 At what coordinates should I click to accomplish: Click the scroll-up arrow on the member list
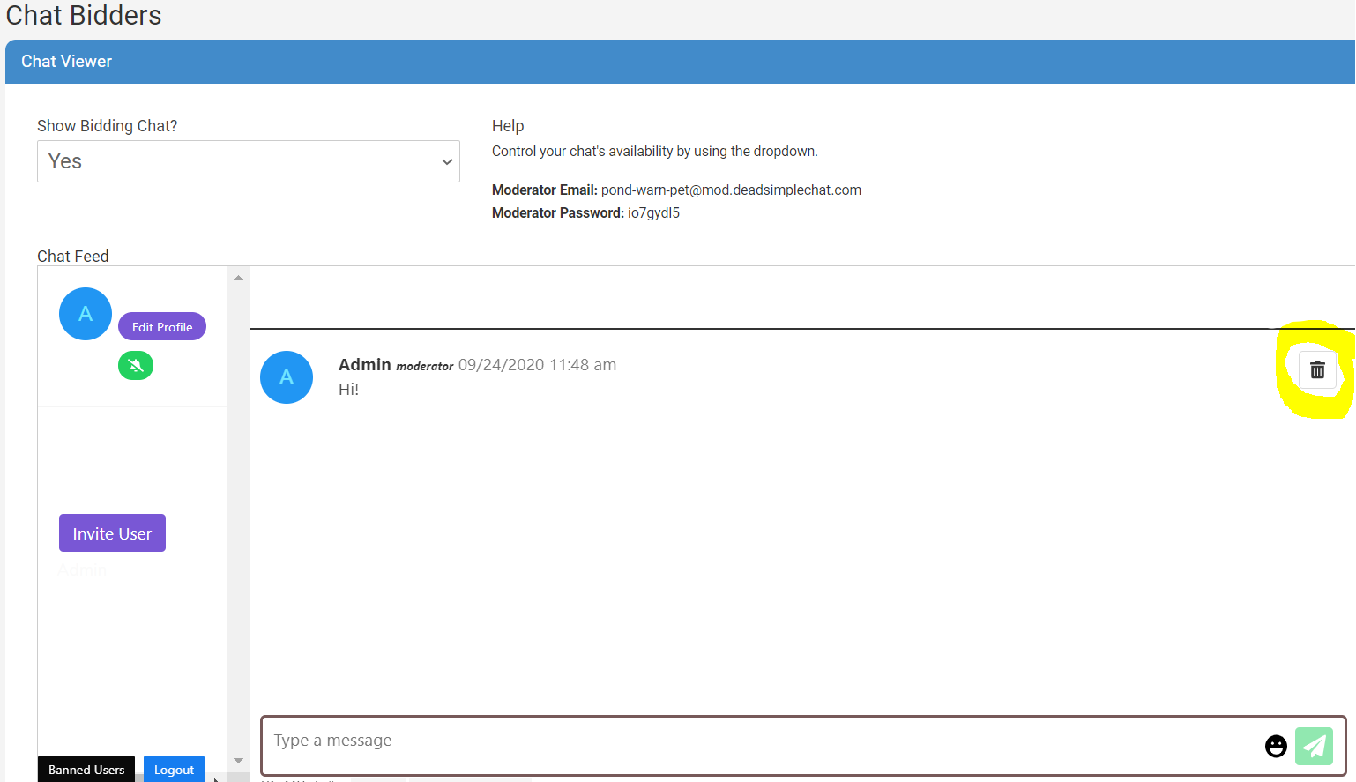tap(238, 277)
